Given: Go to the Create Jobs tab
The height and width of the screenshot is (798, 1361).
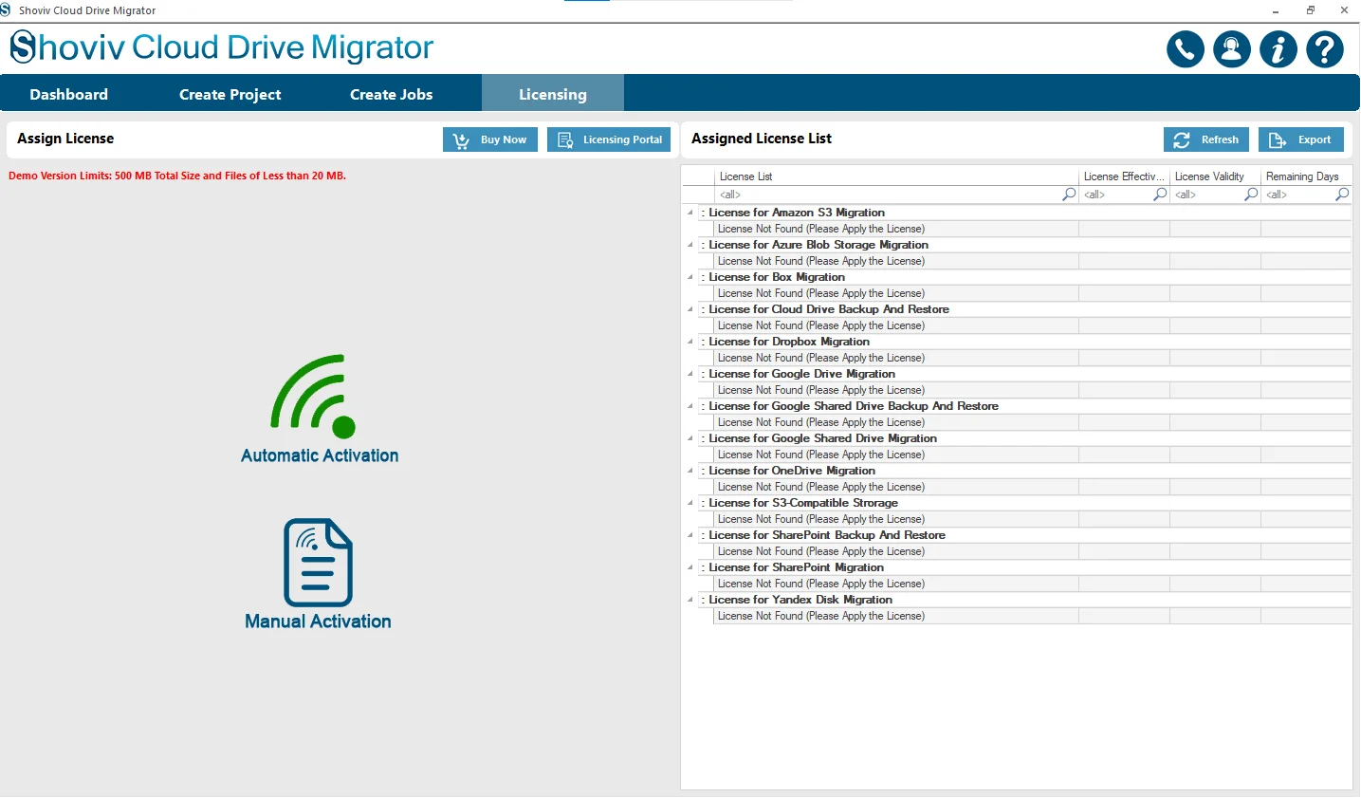Looking at the screenshot, I should coord(391,94).
